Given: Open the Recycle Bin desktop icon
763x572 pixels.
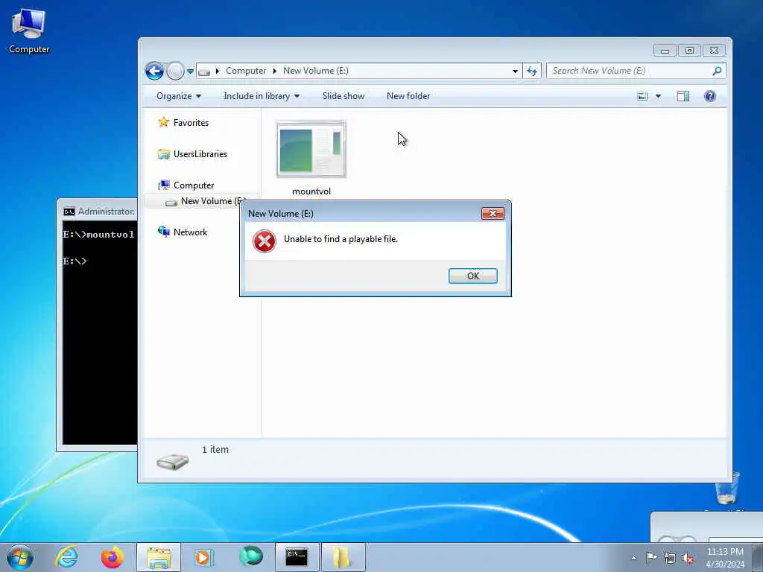Looking at the screenshot, I should point(727,489).
